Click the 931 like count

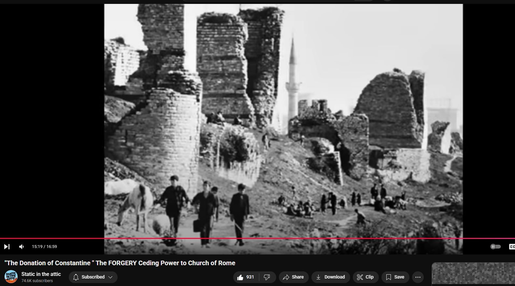pyautogui.click(x=250, y=277)
